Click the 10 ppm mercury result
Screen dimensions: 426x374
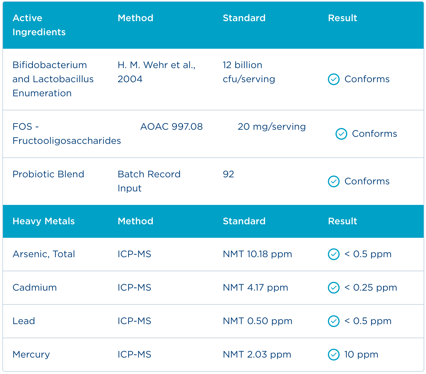point(361,355)
